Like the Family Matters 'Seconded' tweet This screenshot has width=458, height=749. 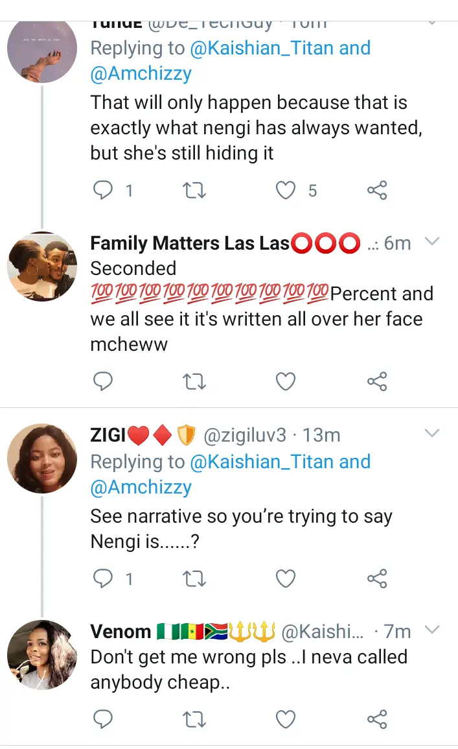(x=286, y=382)
